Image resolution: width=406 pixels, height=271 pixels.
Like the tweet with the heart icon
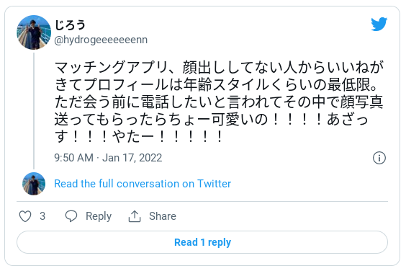click(x=25, y=216)
